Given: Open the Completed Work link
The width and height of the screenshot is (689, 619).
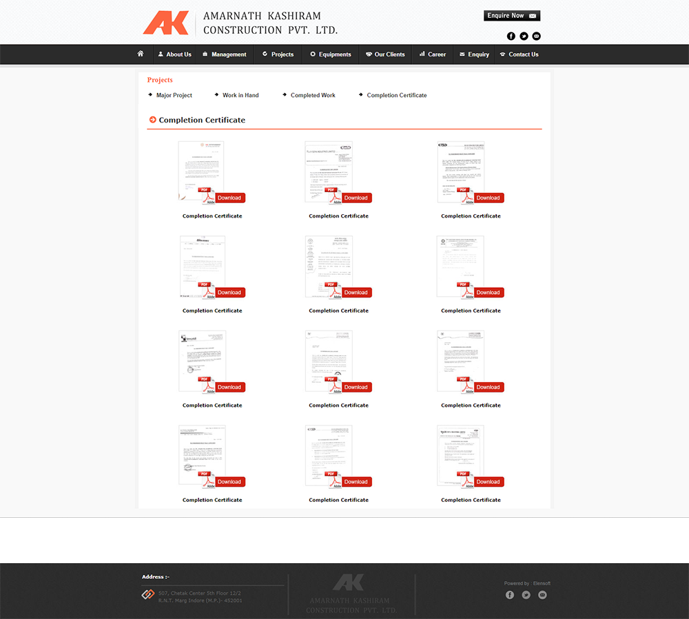Looking at the screenshot, I should [313, 95].
